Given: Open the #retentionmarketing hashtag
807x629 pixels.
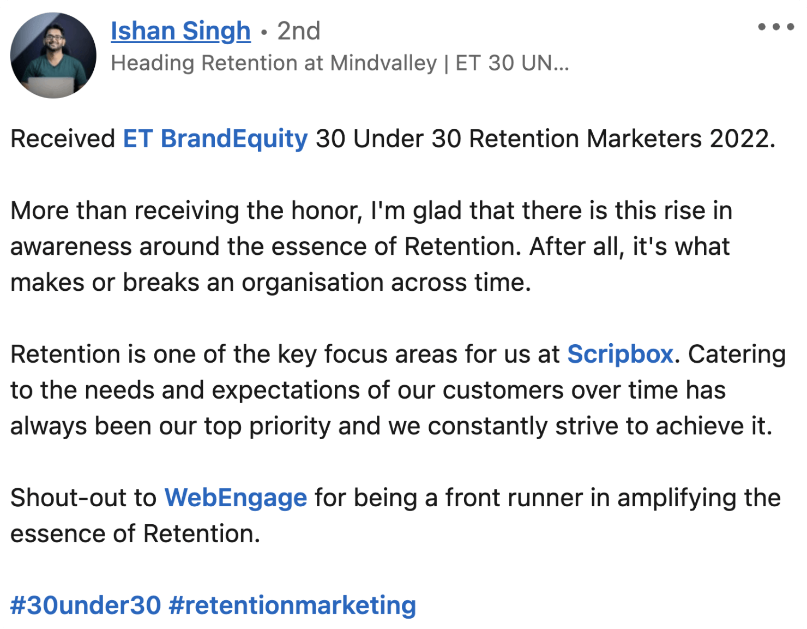Looking at the screenshot, I should [x=292, y=605].
